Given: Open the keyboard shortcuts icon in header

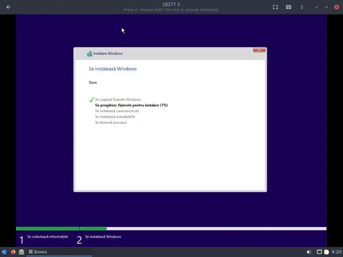Looking at the screenshot, I should tap(288, 7).
